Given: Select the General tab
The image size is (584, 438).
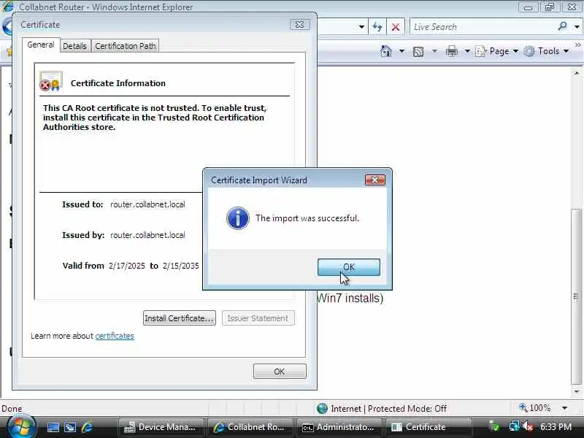Looking at the screenshot, I should (x=41, y=45).
